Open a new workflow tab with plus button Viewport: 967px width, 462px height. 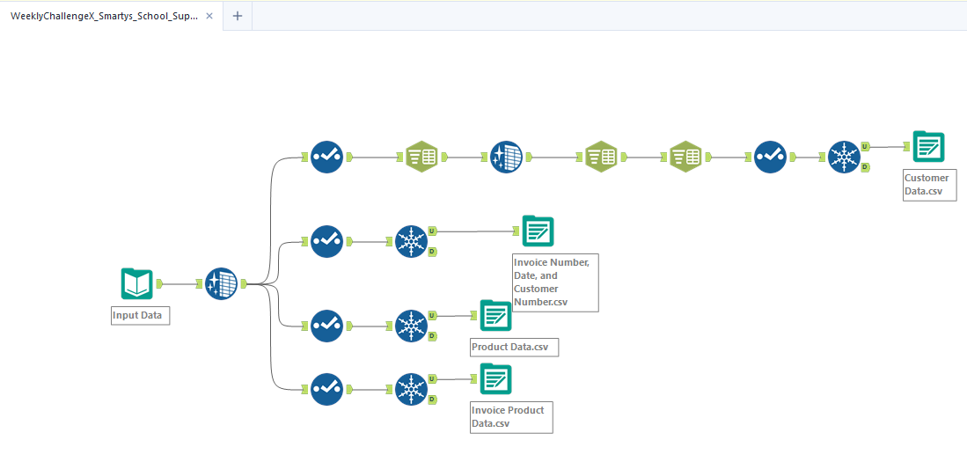[x=238, y=16]
